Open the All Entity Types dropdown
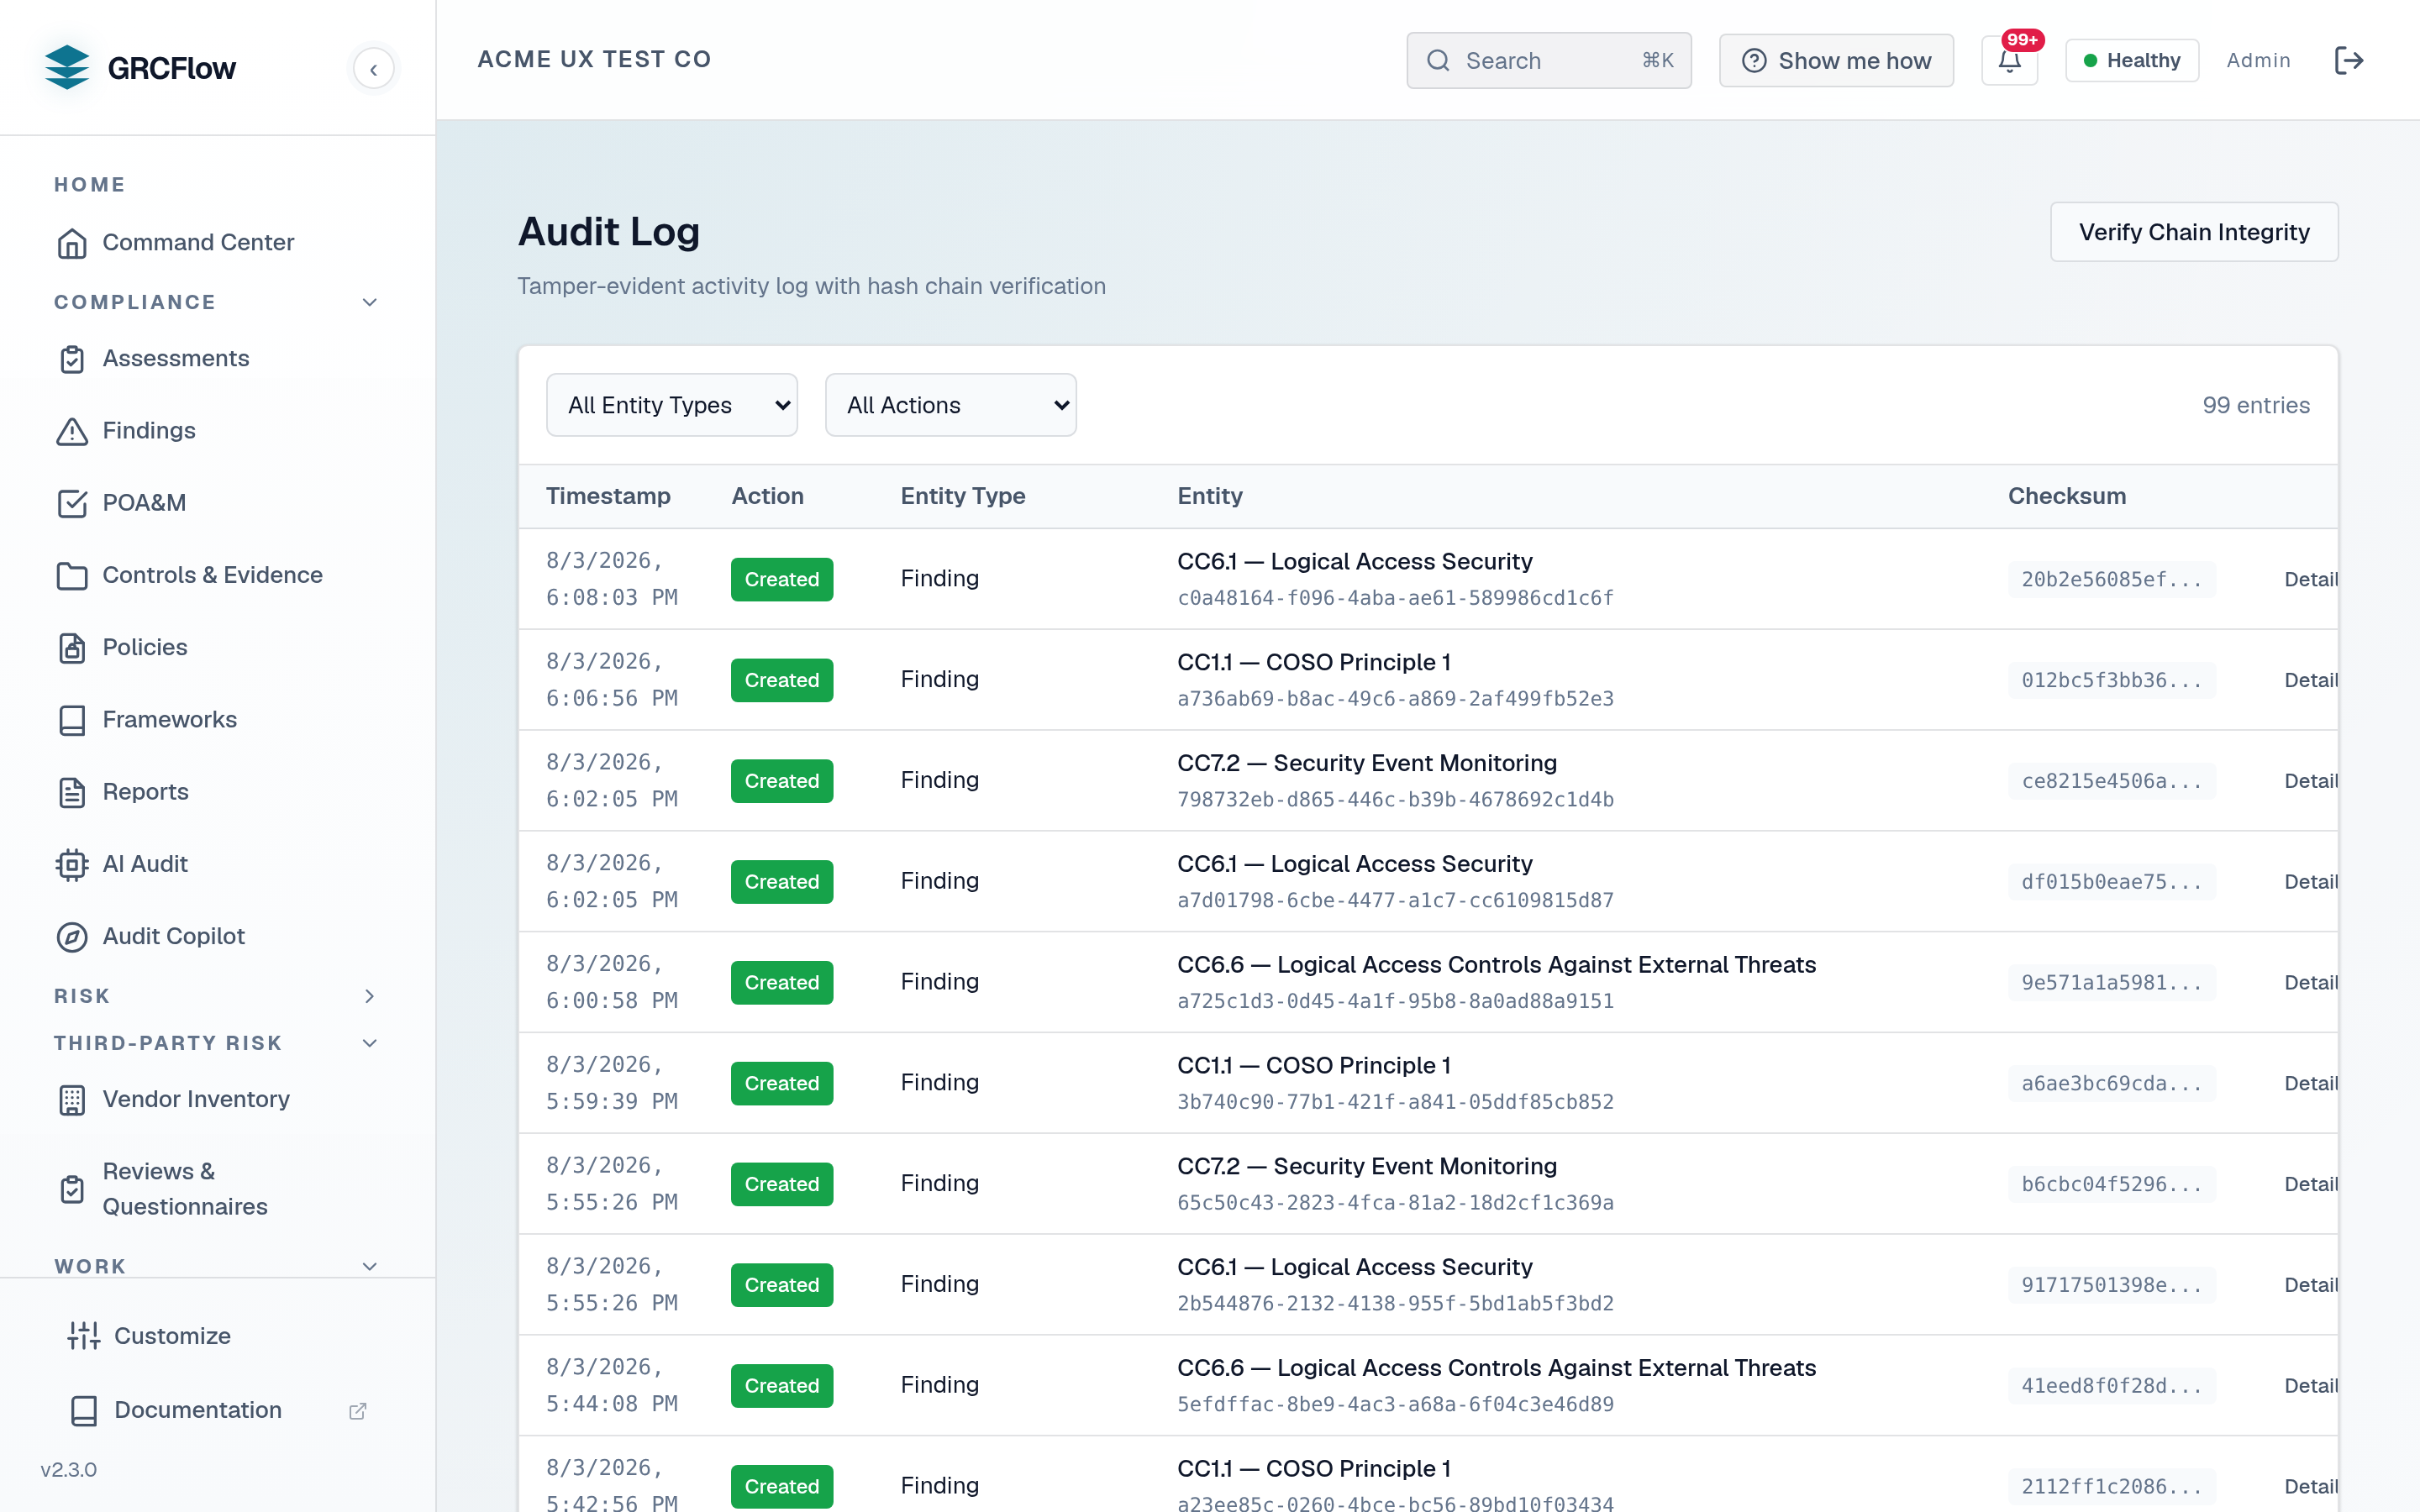This screenshot has width=2420, height=1512. 672,405
